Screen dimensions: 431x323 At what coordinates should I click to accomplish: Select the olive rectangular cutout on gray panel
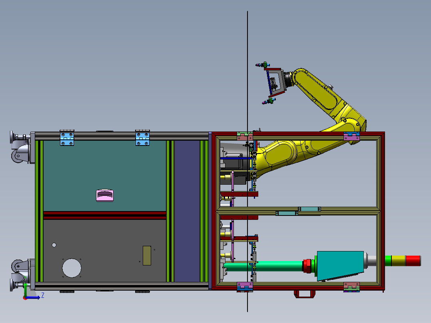tap(147, 256)
